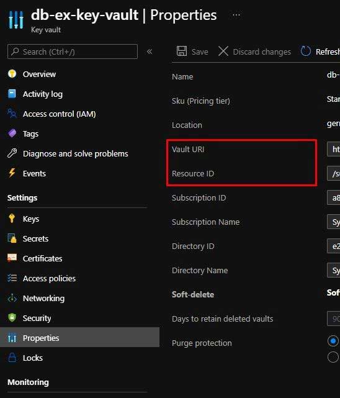The width and height of the screenshot is (340, 398).
Task: Click the Secrets lock icon
Action: pos(12,238)
